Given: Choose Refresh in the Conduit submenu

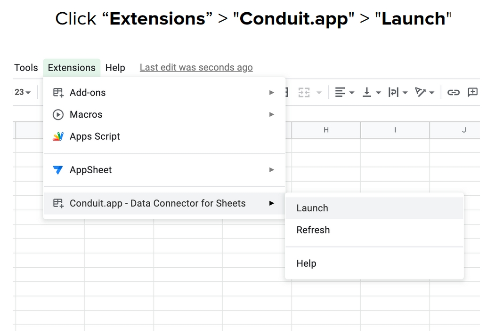Looking at the screenshot, I should pyautogui.click(x=313, y=230).
